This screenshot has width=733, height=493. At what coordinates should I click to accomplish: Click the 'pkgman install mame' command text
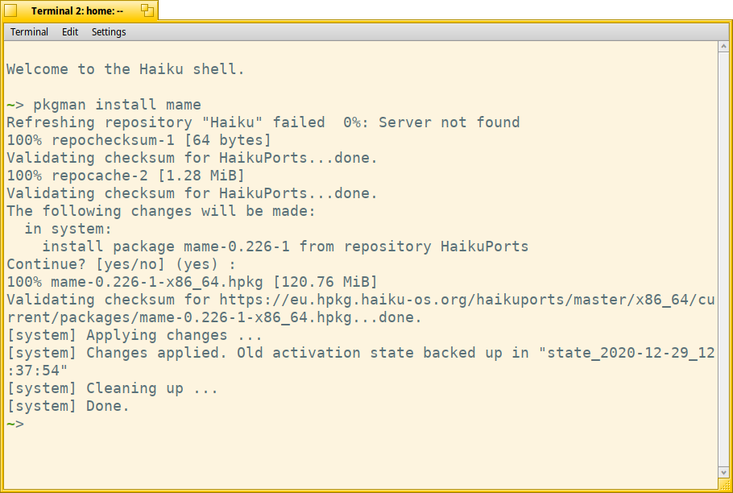pos(117,105)
